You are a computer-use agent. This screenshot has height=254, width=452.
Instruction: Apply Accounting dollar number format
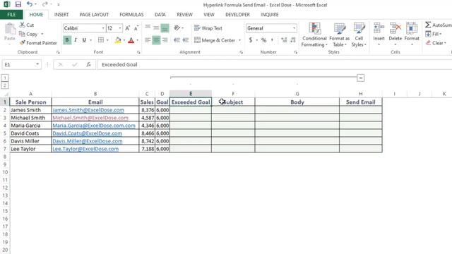(x=251, y=40)
